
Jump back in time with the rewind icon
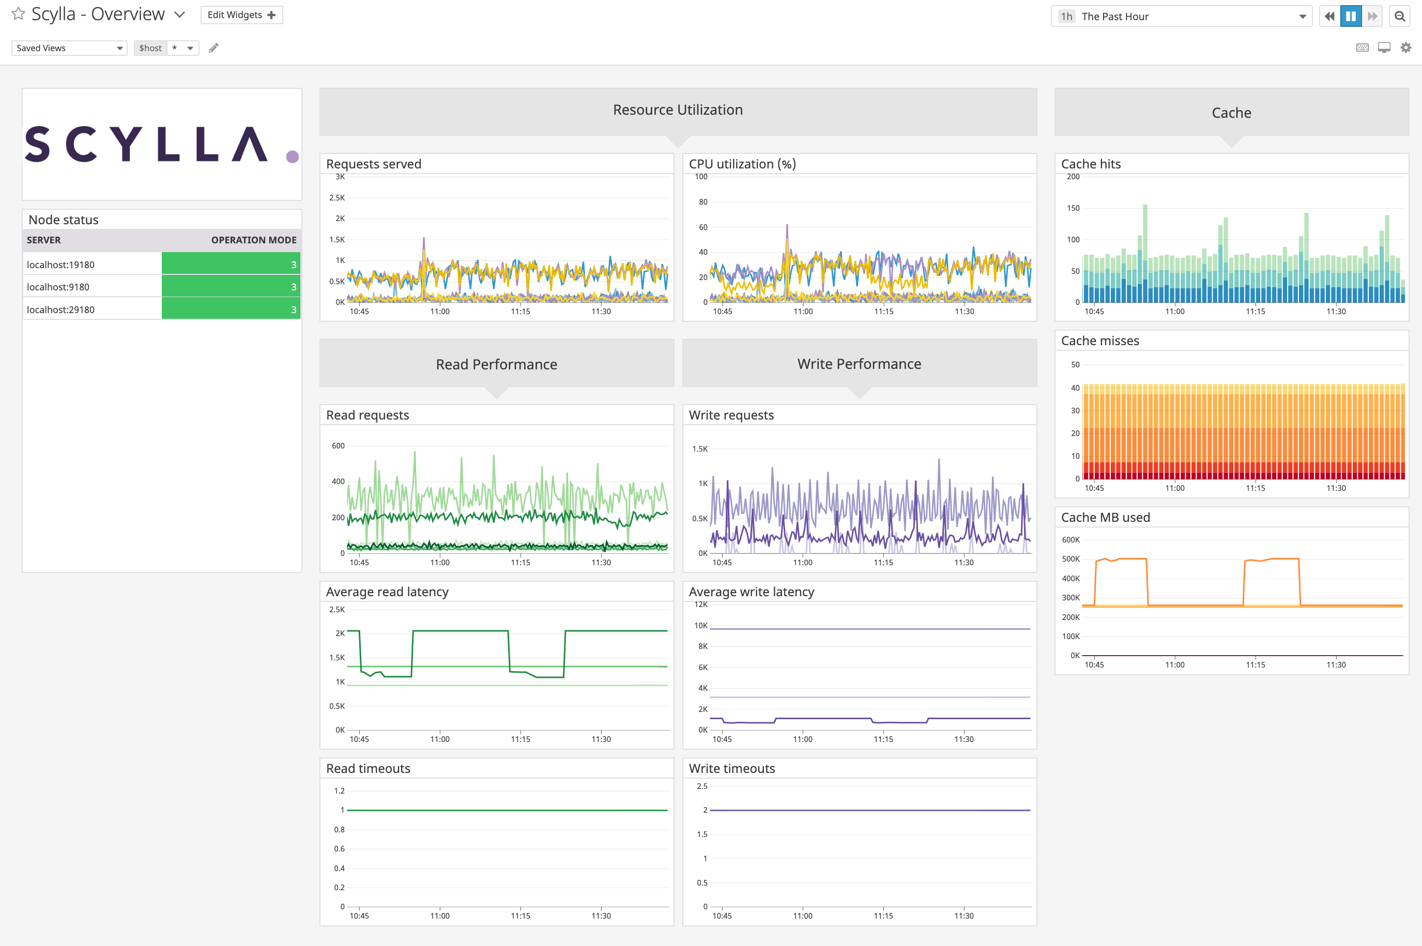1329,17
